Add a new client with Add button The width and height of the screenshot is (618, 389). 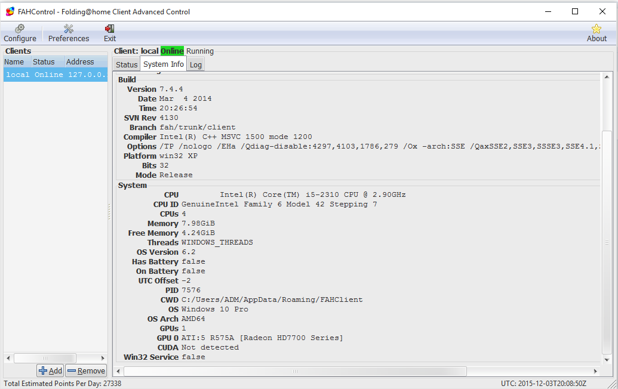50,371
